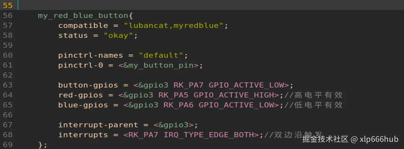
Task: Click line number 56 in the gutter
Action: [8, 15]
